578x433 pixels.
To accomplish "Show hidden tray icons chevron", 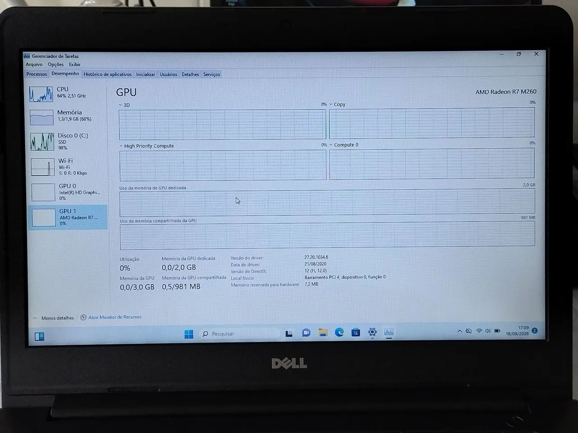I will 460,331.
